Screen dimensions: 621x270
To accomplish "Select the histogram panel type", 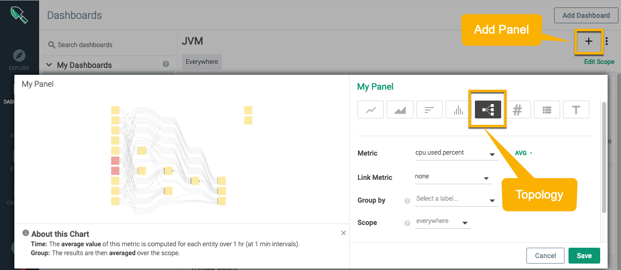I will pos(459,109).
